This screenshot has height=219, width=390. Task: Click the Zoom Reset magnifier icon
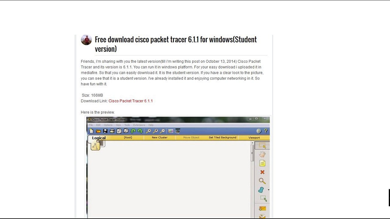point(155,131)
